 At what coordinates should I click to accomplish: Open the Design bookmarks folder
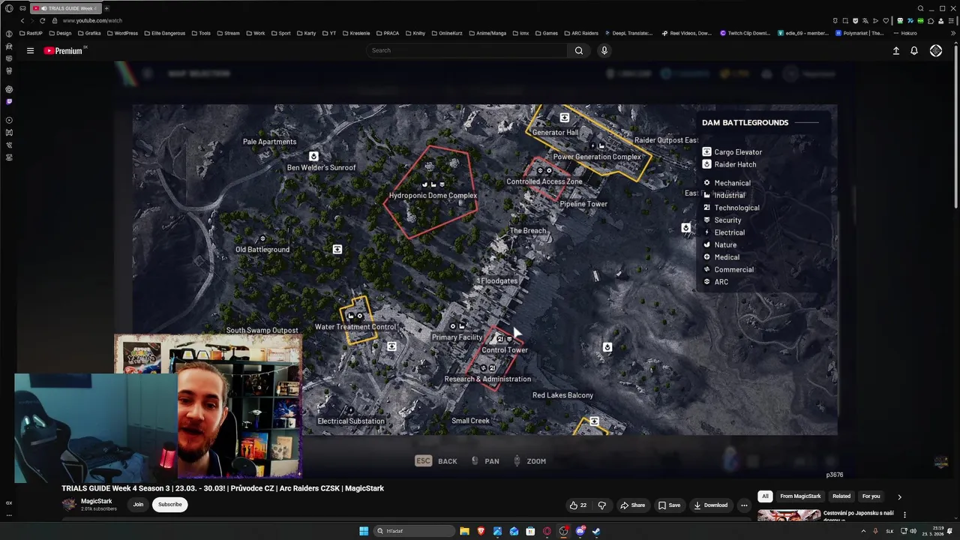click(x=60, y=33)
